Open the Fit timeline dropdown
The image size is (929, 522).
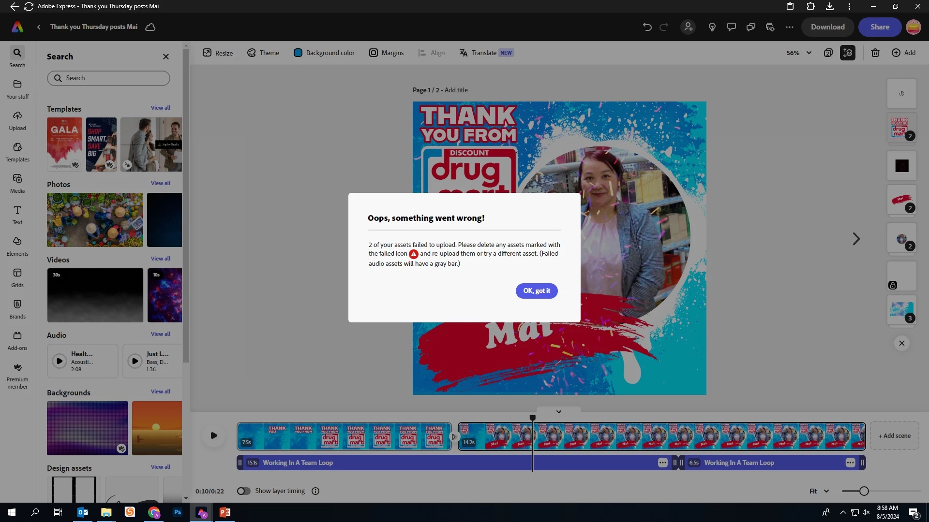[x=819, y=491]
